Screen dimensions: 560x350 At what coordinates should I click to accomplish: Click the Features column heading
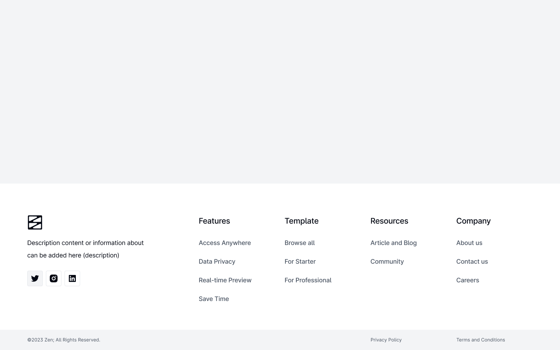pos(214,221)
